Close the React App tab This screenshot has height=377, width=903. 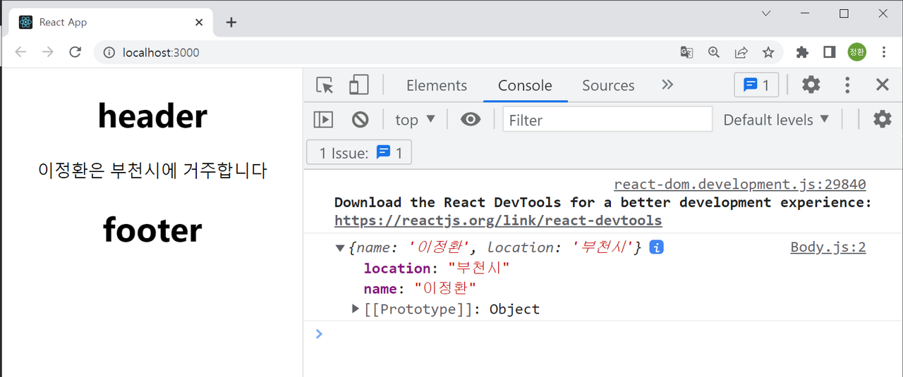coord(199,22)
